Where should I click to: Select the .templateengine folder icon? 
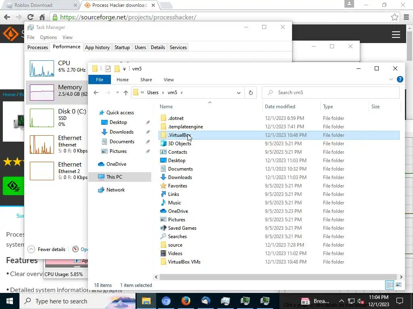click(163, 127)
